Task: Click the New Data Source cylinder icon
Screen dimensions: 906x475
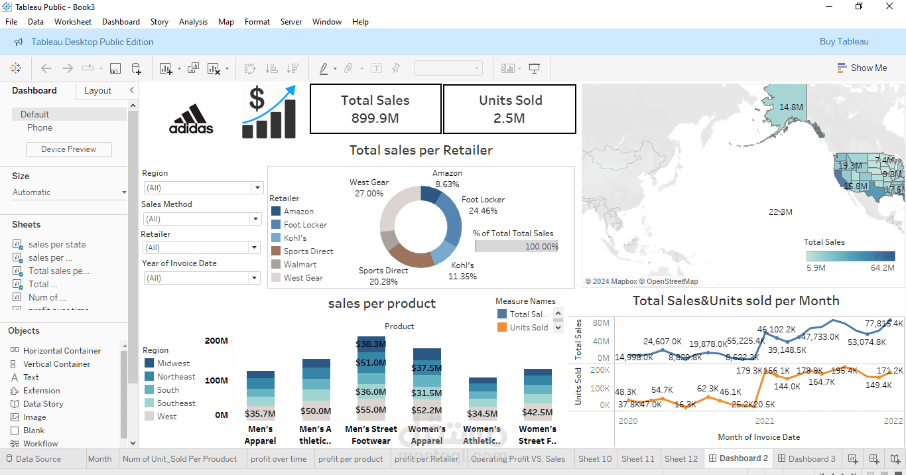Action: tap(136, 68)
